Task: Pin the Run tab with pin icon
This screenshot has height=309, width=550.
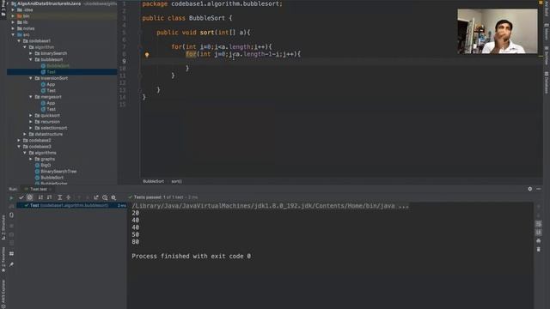Action: (x=11, y=264)
